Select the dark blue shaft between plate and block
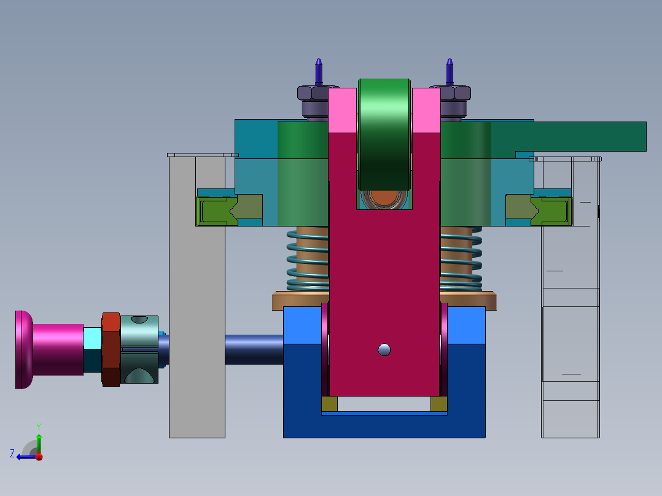Image resolution: width=662 pixels, height=496 pixels. (x=254, y=349)
